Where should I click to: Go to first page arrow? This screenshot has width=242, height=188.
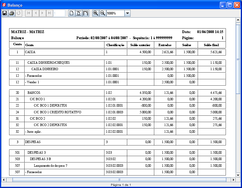coord(29,13)
